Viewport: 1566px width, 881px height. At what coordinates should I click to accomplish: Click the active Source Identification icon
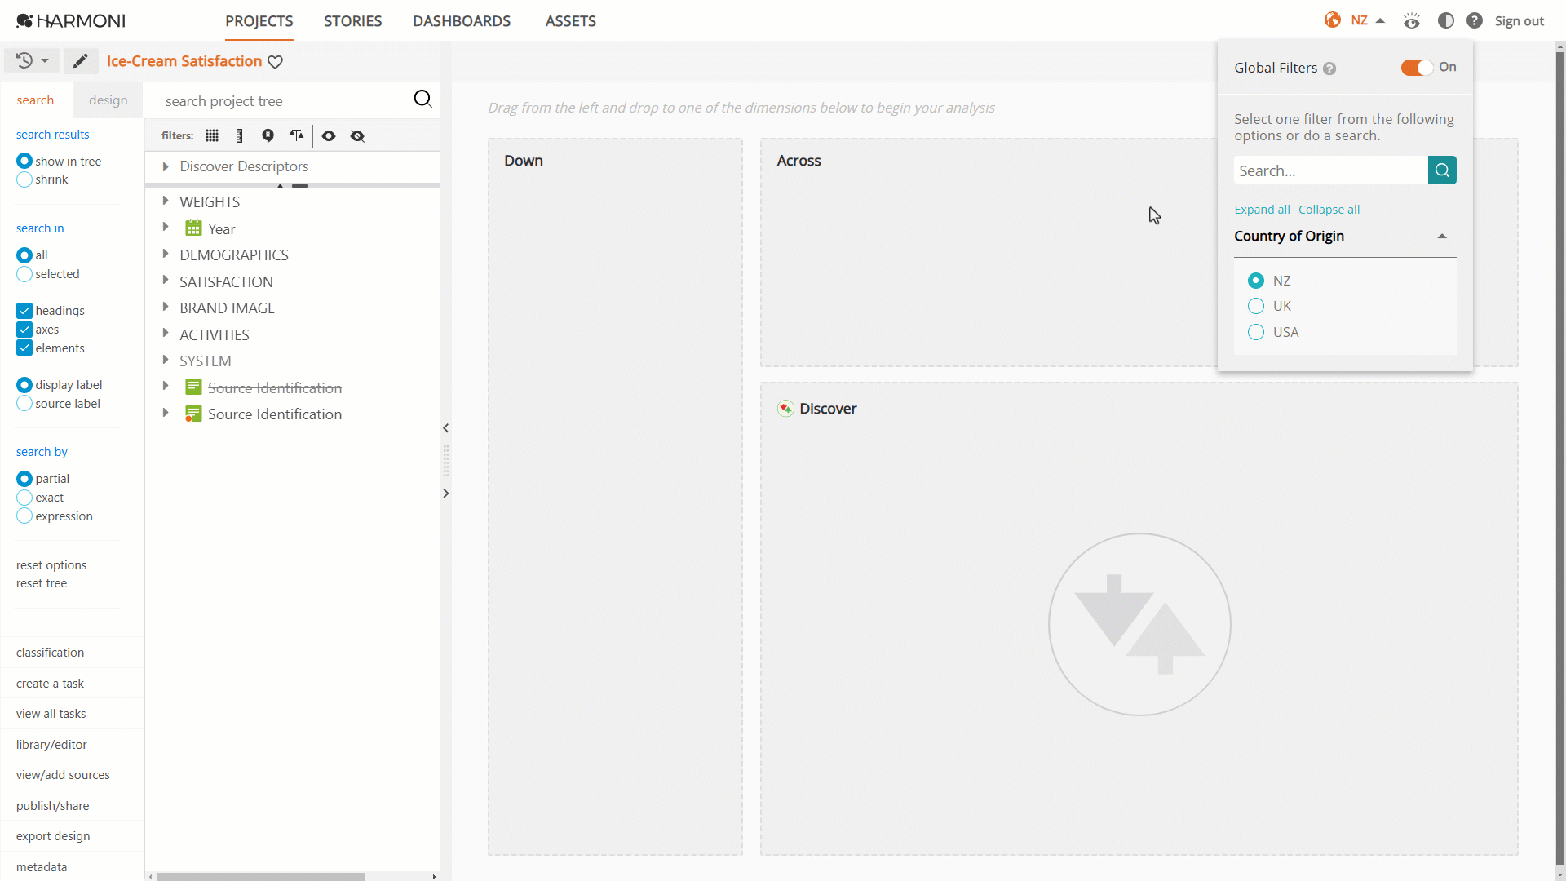pyautogui.click(x=193, y=414)
